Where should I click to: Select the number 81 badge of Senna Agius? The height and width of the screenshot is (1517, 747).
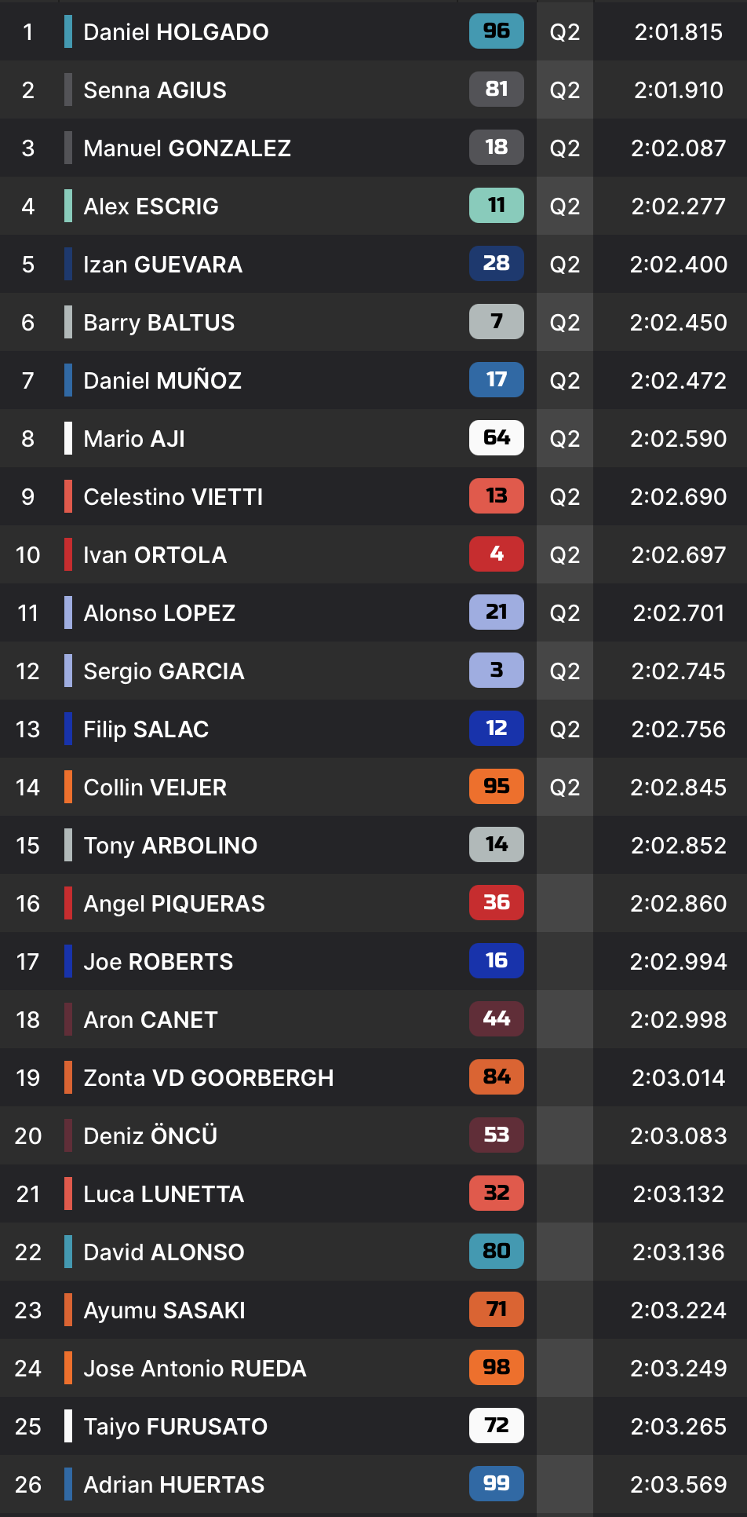pos(497,90)
